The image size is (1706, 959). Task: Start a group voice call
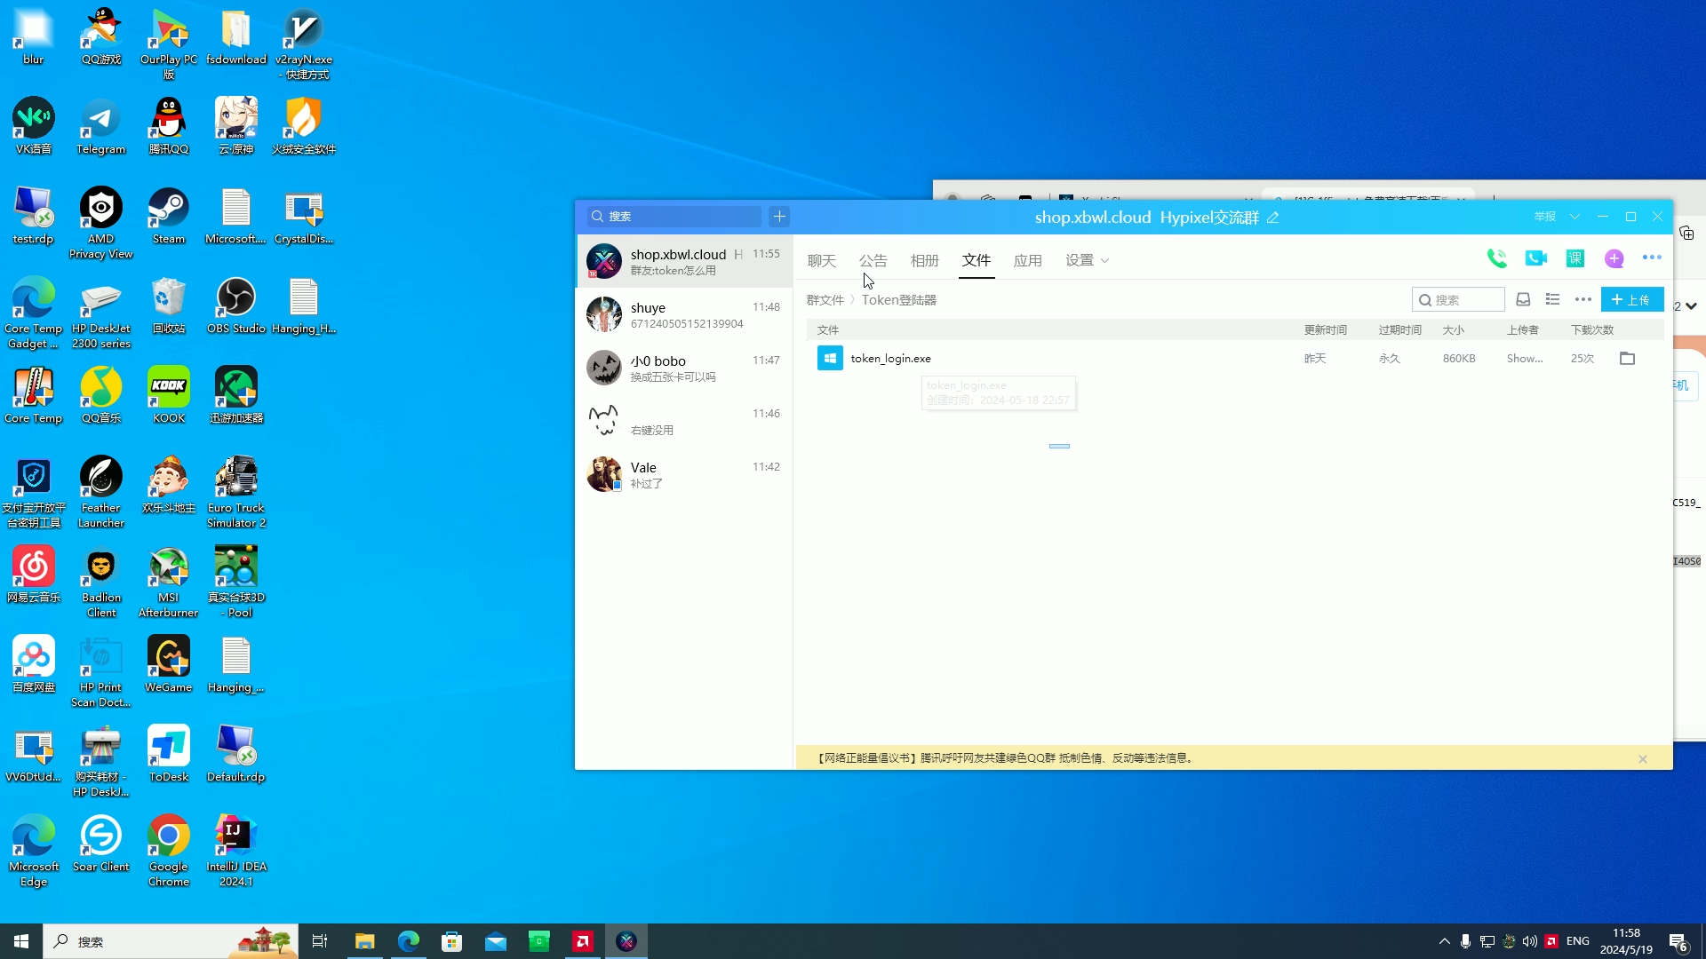click(1496, 258)
